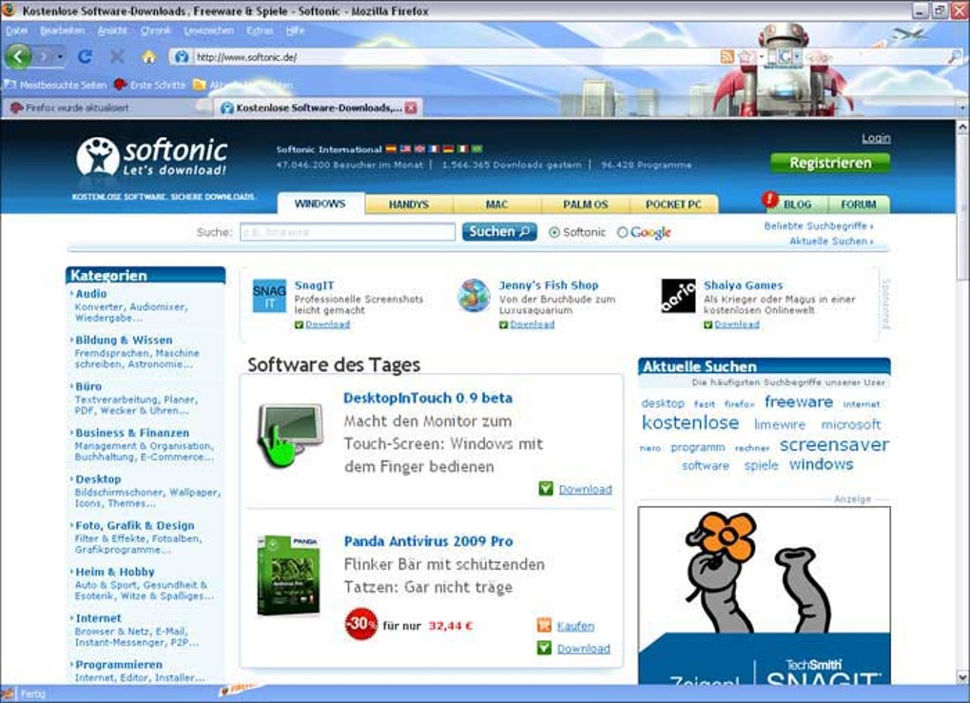Click the kostenlose search tag
The width and height of the screenshot is (970, 703).
click(x=690, y=422)
